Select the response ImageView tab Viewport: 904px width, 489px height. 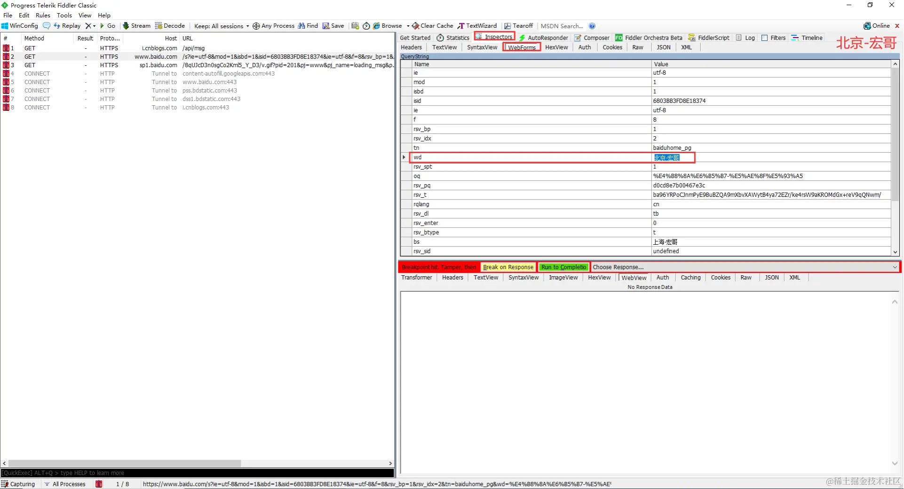click(x=563, y=278)
